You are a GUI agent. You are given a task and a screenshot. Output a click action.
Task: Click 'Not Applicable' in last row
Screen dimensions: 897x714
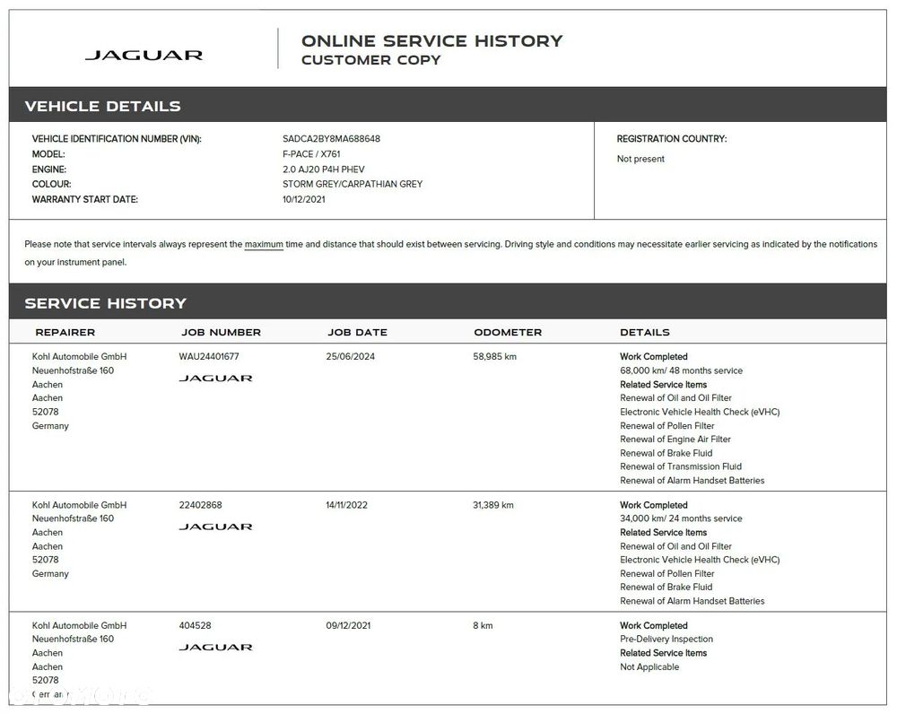(x=649, y=667)
